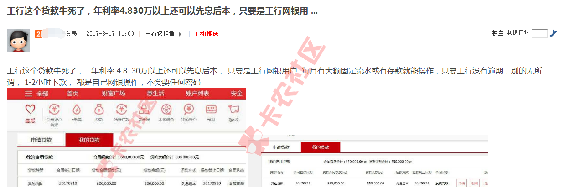Screen dimensions: 564x194
Task: Click 贷款合同额度(元) header in left table
Action: [x=106, y=170]
